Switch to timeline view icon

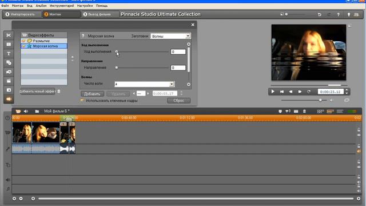pyautogui.click(x=330, y=112)
